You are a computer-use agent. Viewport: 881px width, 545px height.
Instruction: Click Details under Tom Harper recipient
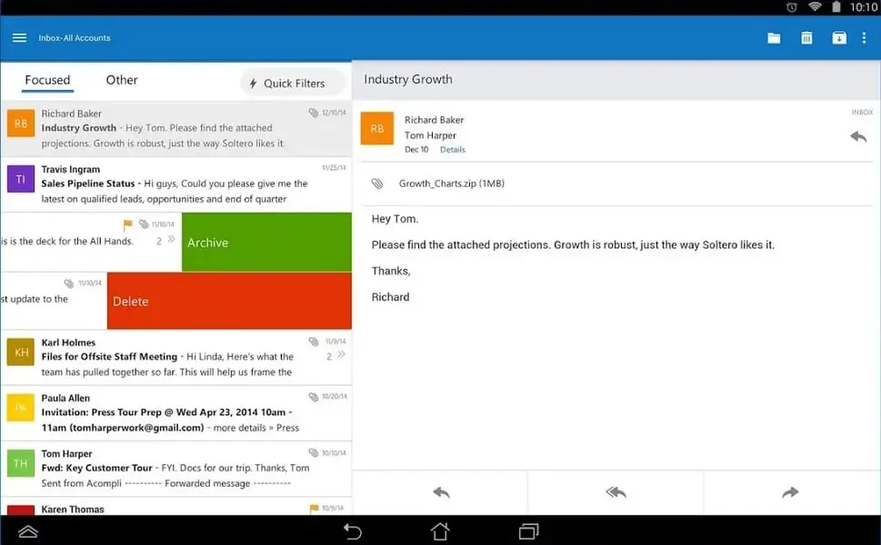[453, 149]
